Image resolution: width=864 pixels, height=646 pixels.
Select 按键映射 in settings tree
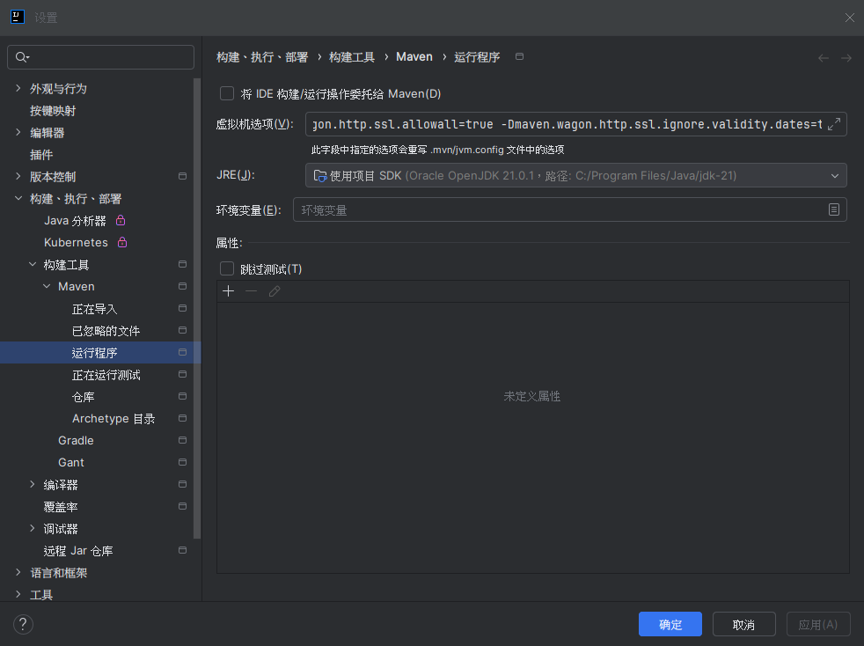[53, 111]
